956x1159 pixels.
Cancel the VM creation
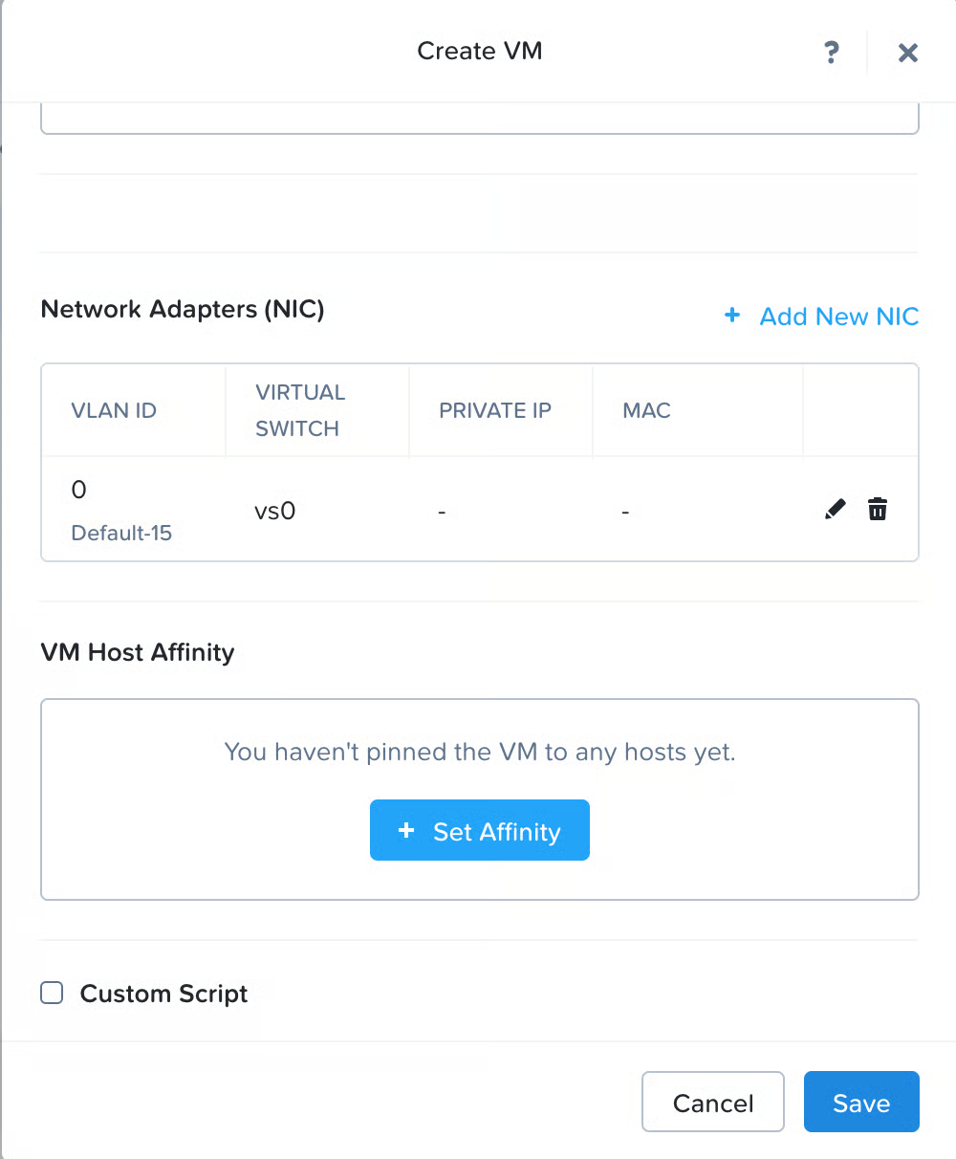(712, 1103)
